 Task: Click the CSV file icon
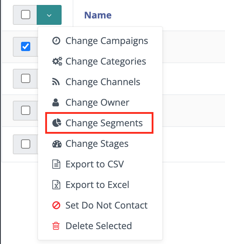pyautogui.click(x=56, y=164)
